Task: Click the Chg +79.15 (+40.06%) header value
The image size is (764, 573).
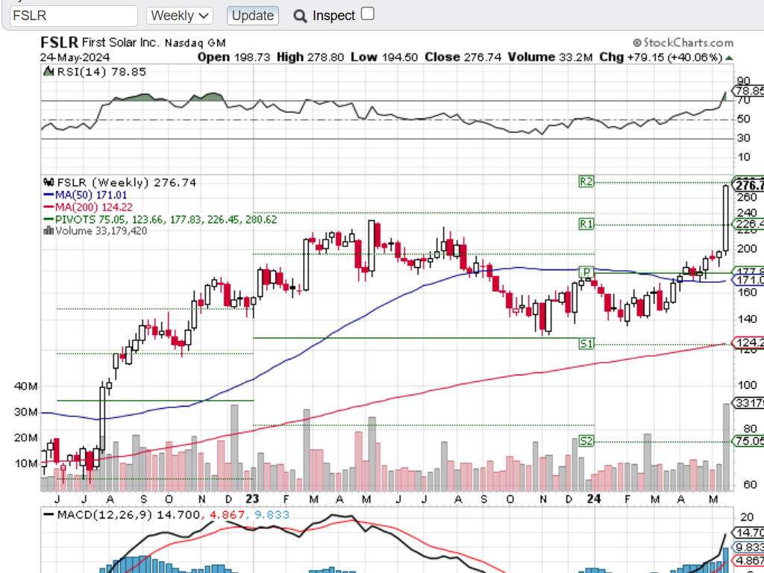Action: coord(661,57)
